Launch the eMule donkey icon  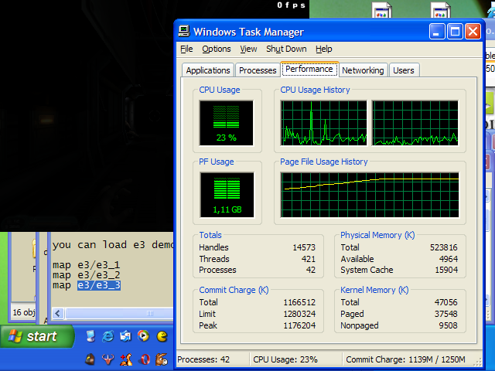162,359
